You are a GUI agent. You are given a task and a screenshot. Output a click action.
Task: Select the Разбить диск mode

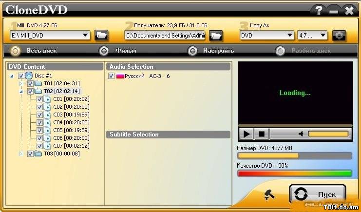click(x=280, y=51)
